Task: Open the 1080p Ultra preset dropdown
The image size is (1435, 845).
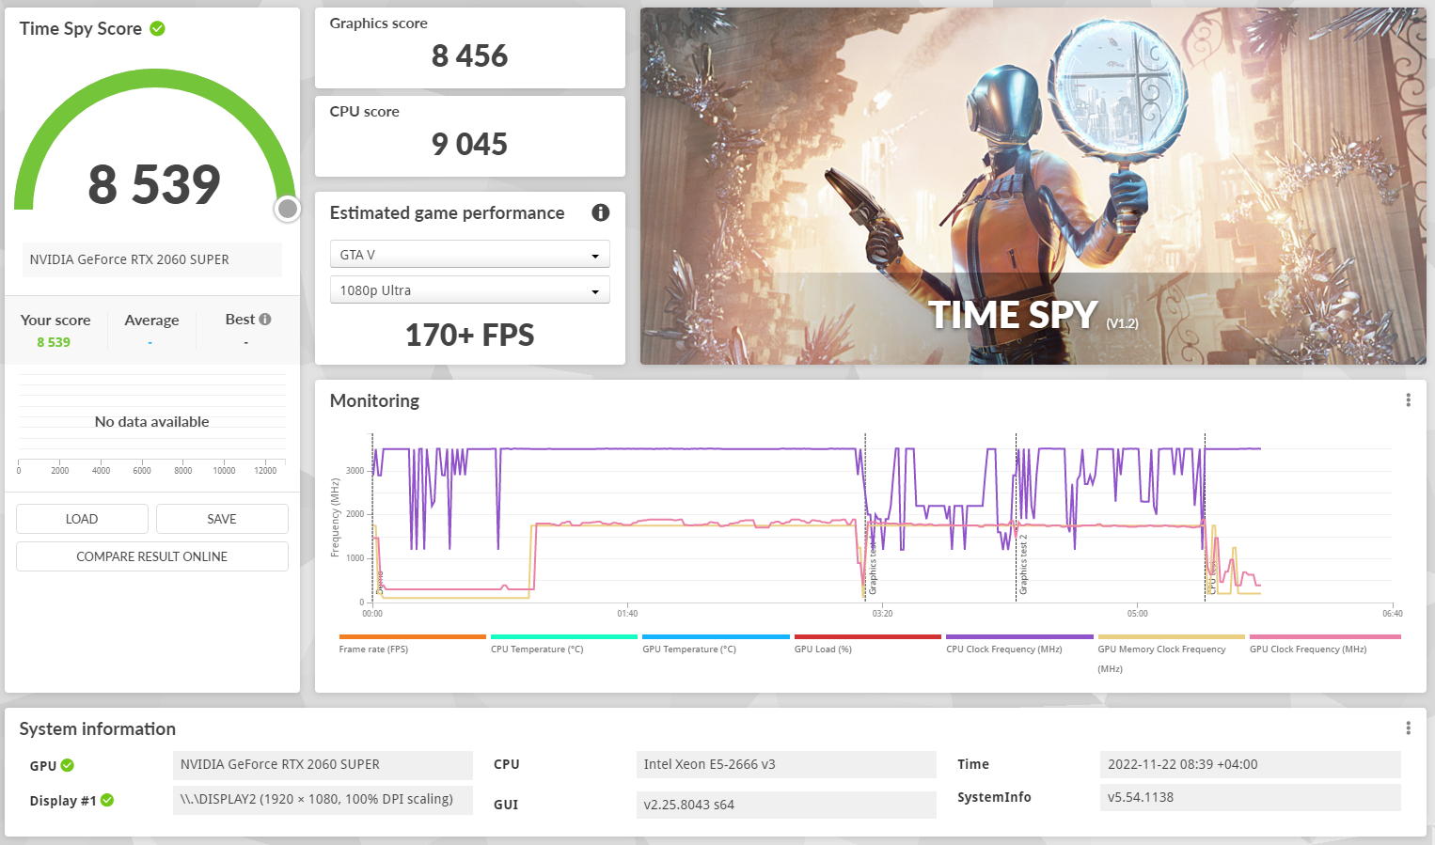Action: point(469,290)
